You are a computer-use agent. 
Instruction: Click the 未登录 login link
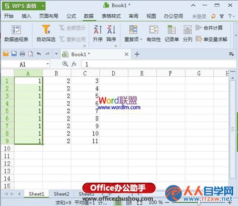click(x=199, y=16)
